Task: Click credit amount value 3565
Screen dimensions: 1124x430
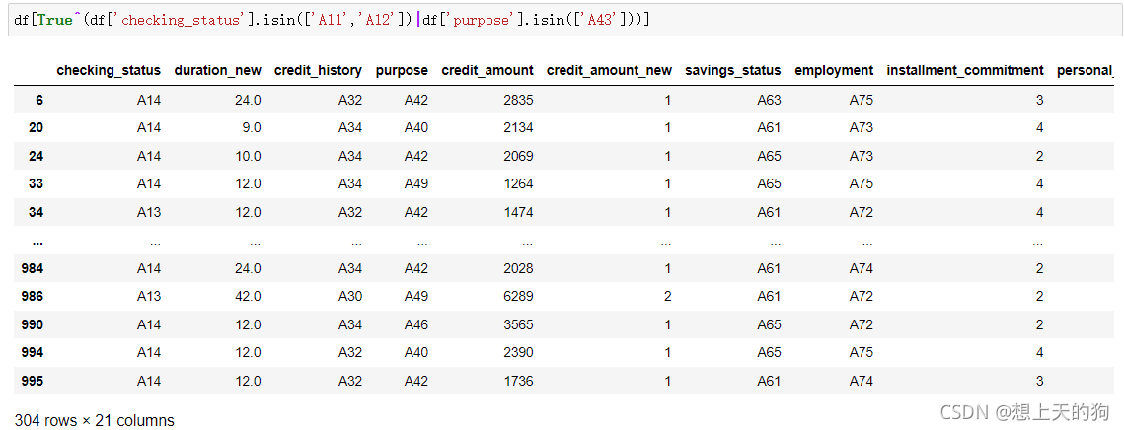Action: 518,324
